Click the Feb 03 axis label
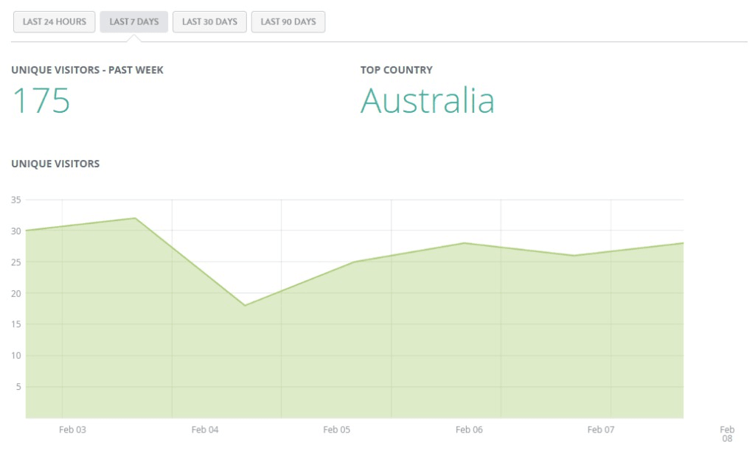752x454 pixels. [72, 430]
